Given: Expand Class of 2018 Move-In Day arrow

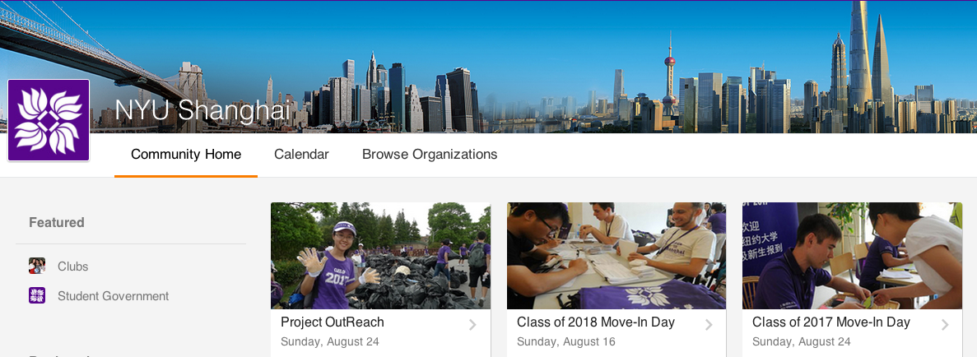Looking at the screenshot, I should [709, 325].
